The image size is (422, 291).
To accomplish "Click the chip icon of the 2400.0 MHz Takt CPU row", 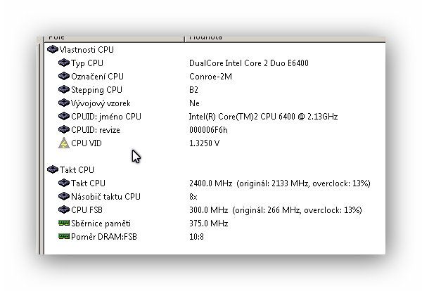I will pos(64,183).
